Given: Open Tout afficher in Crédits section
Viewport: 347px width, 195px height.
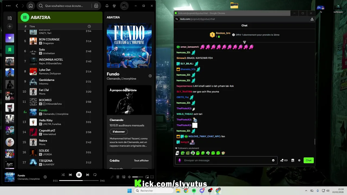Looking at the screenshot, I should (141, 161).
